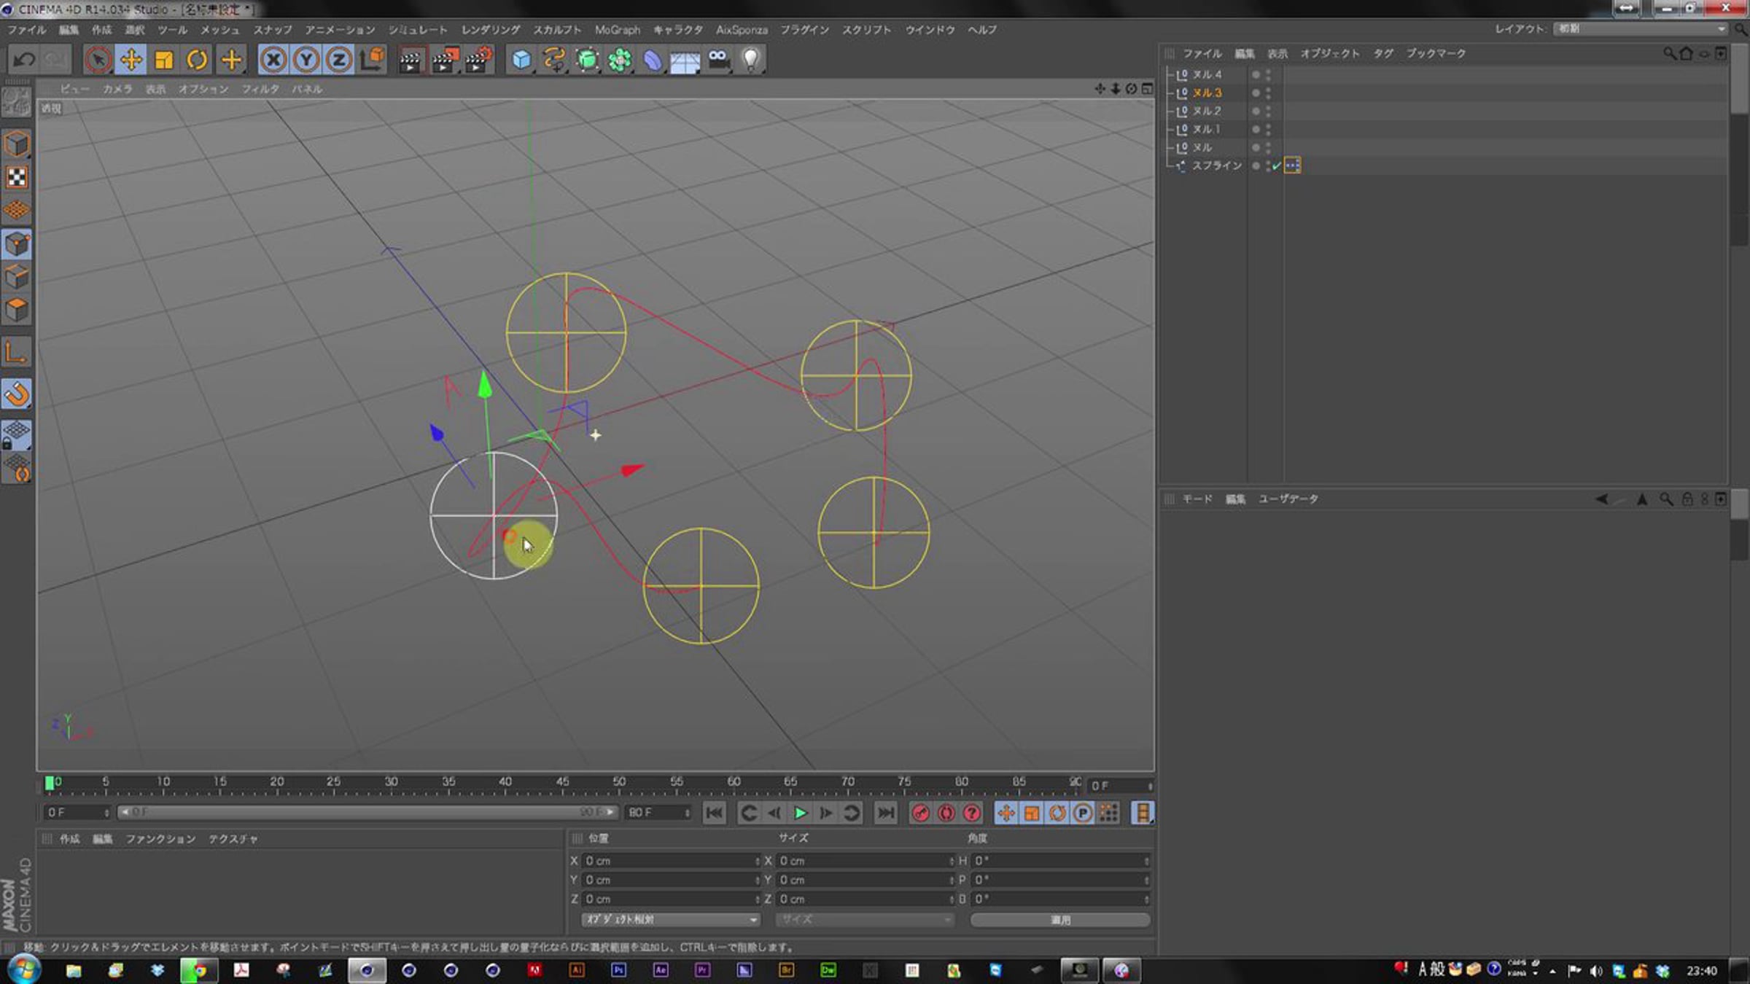Open the プラグイン menu
Image resolution: width=1750 pixels, height=984 pixels.
tap(805, 30)
